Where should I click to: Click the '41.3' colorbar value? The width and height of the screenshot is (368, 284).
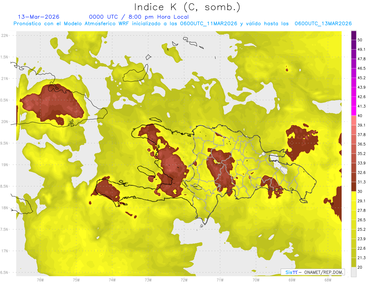362,106
